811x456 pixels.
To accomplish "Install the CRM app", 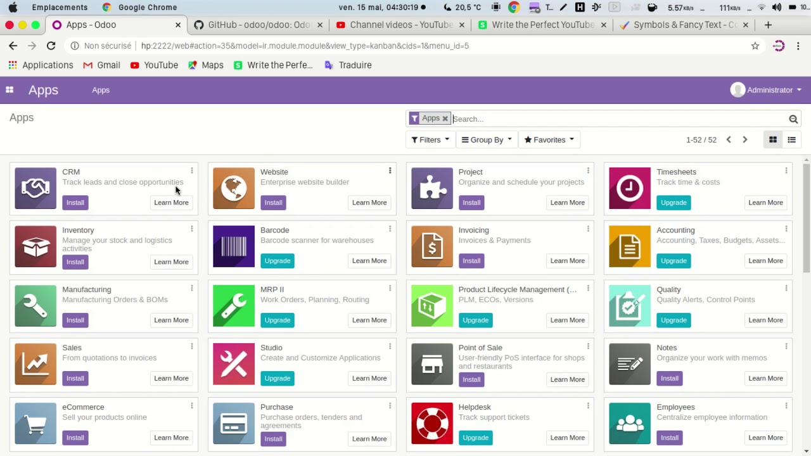I will (75, 203).
